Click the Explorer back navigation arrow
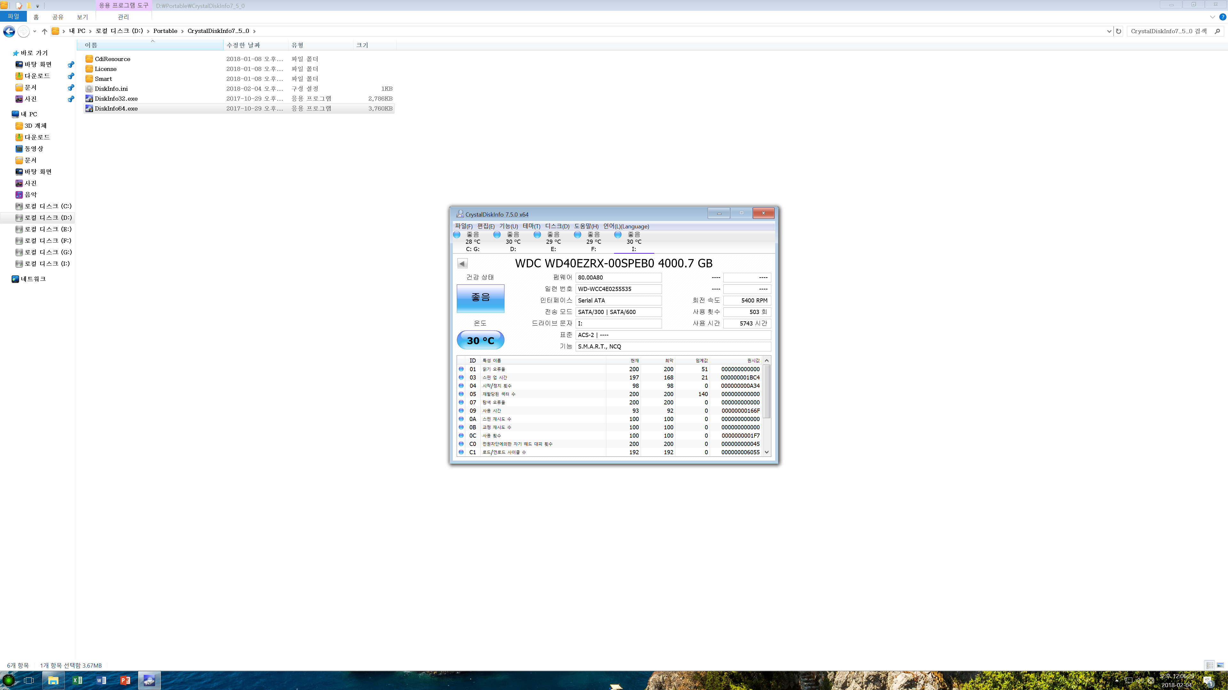This screenshot has width=1228, height=690. (9, 31)
